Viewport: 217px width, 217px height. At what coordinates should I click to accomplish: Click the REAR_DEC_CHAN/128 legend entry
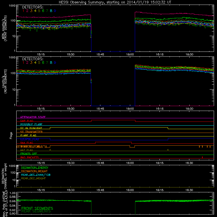(36, 175)
